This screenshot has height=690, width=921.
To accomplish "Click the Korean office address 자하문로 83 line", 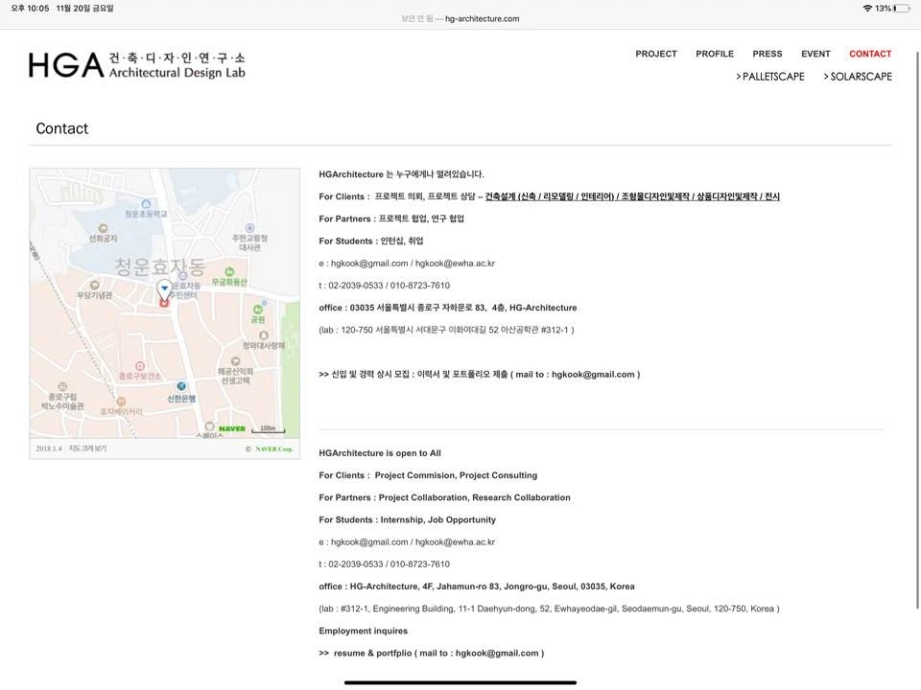I will point(448,308).
